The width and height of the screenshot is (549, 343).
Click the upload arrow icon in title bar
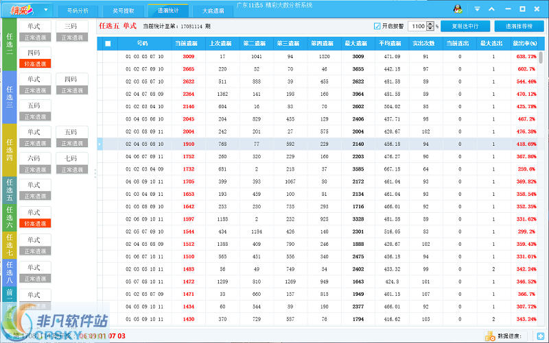492,10
